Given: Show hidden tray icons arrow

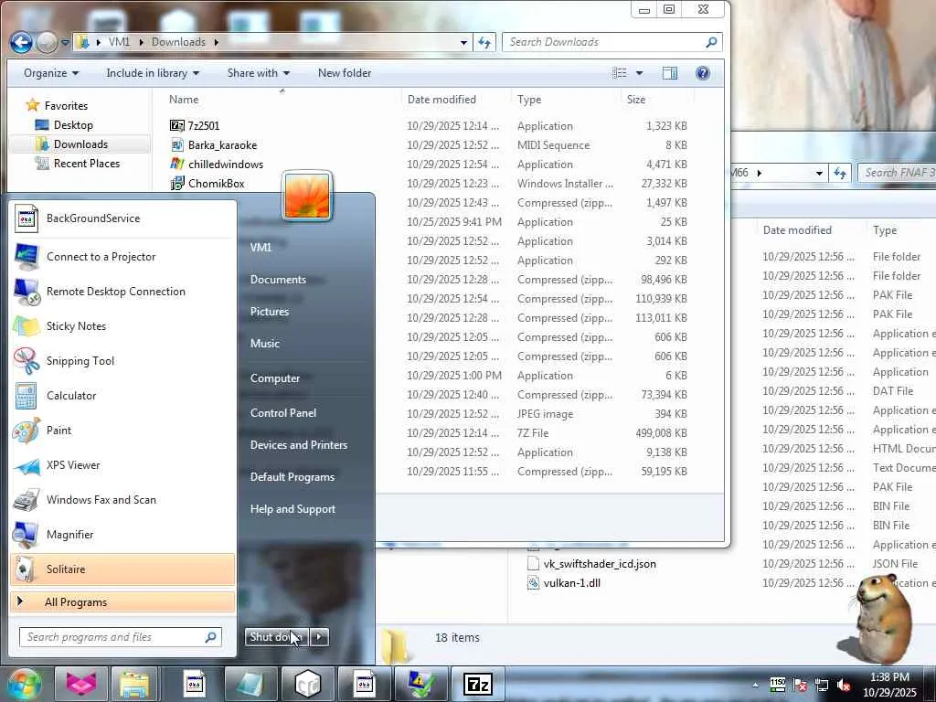Looking at the screenshot, I should point(755,686).
